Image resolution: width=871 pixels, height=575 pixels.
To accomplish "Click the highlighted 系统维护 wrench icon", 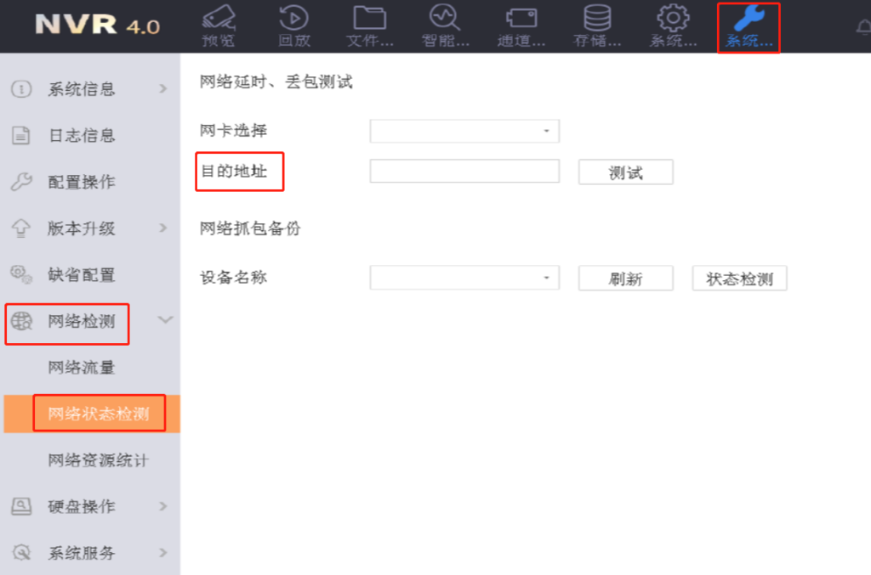I will click(748, 25).
